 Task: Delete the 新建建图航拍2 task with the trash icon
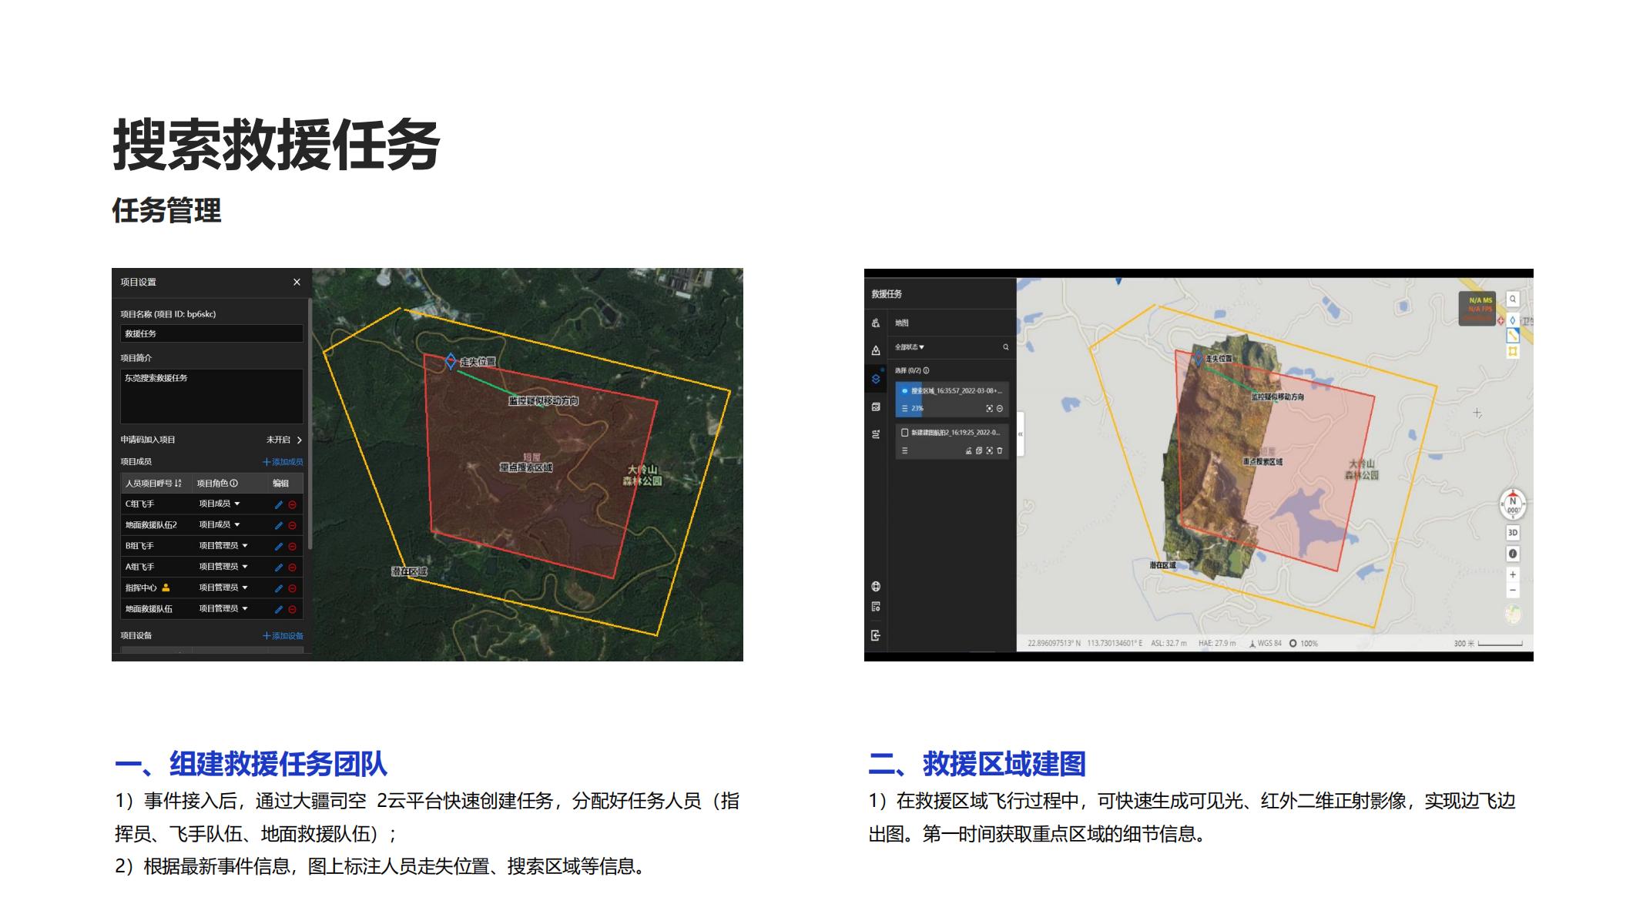pyautogui.click(x=1000, y=451)
